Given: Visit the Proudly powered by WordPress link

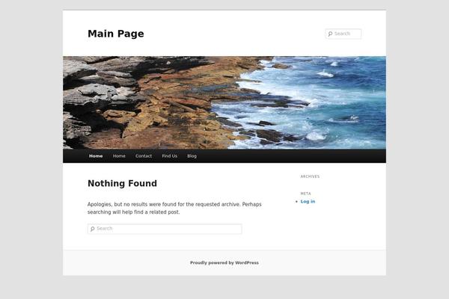Looking at the screenshot, I should click(x=224, y=262).
